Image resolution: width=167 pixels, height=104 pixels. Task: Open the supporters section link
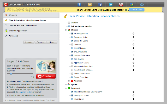[x=25, y=92]
